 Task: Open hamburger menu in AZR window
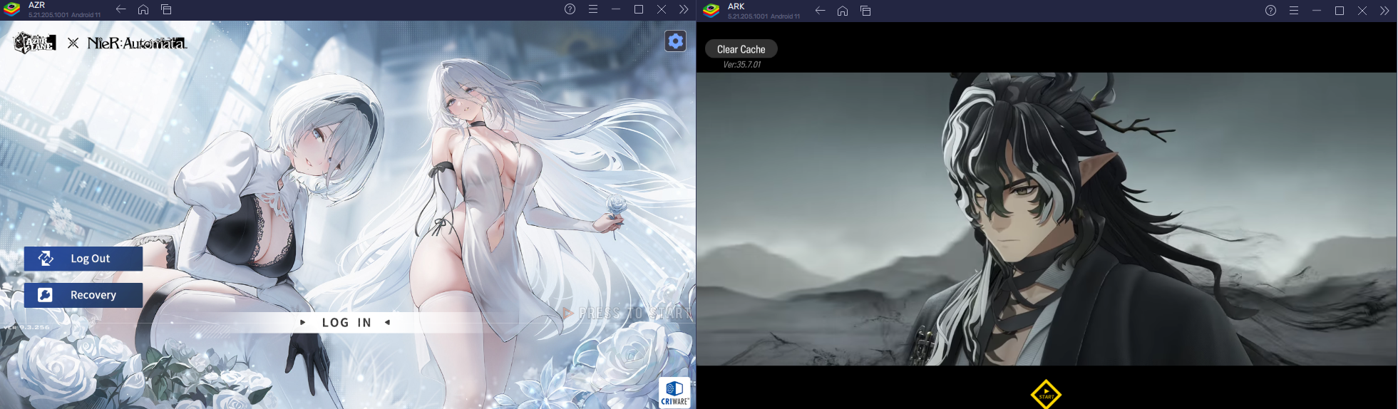pos(592,9)
